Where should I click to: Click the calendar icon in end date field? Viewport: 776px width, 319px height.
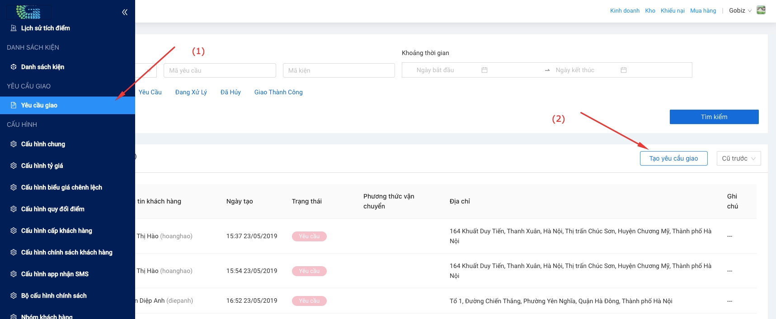[624, 70]
